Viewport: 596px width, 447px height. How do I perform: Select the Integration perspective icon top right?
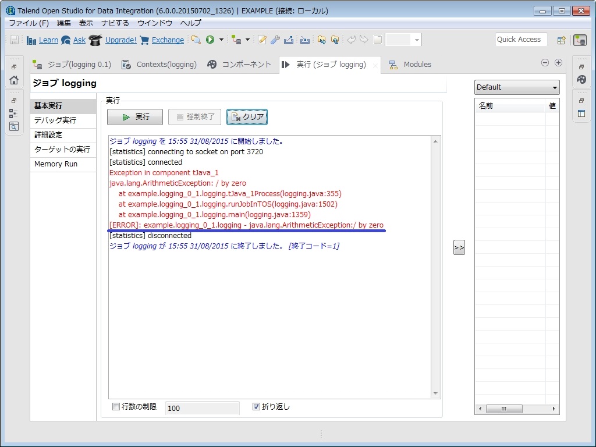pyautogui.click(x=580, y=40)
